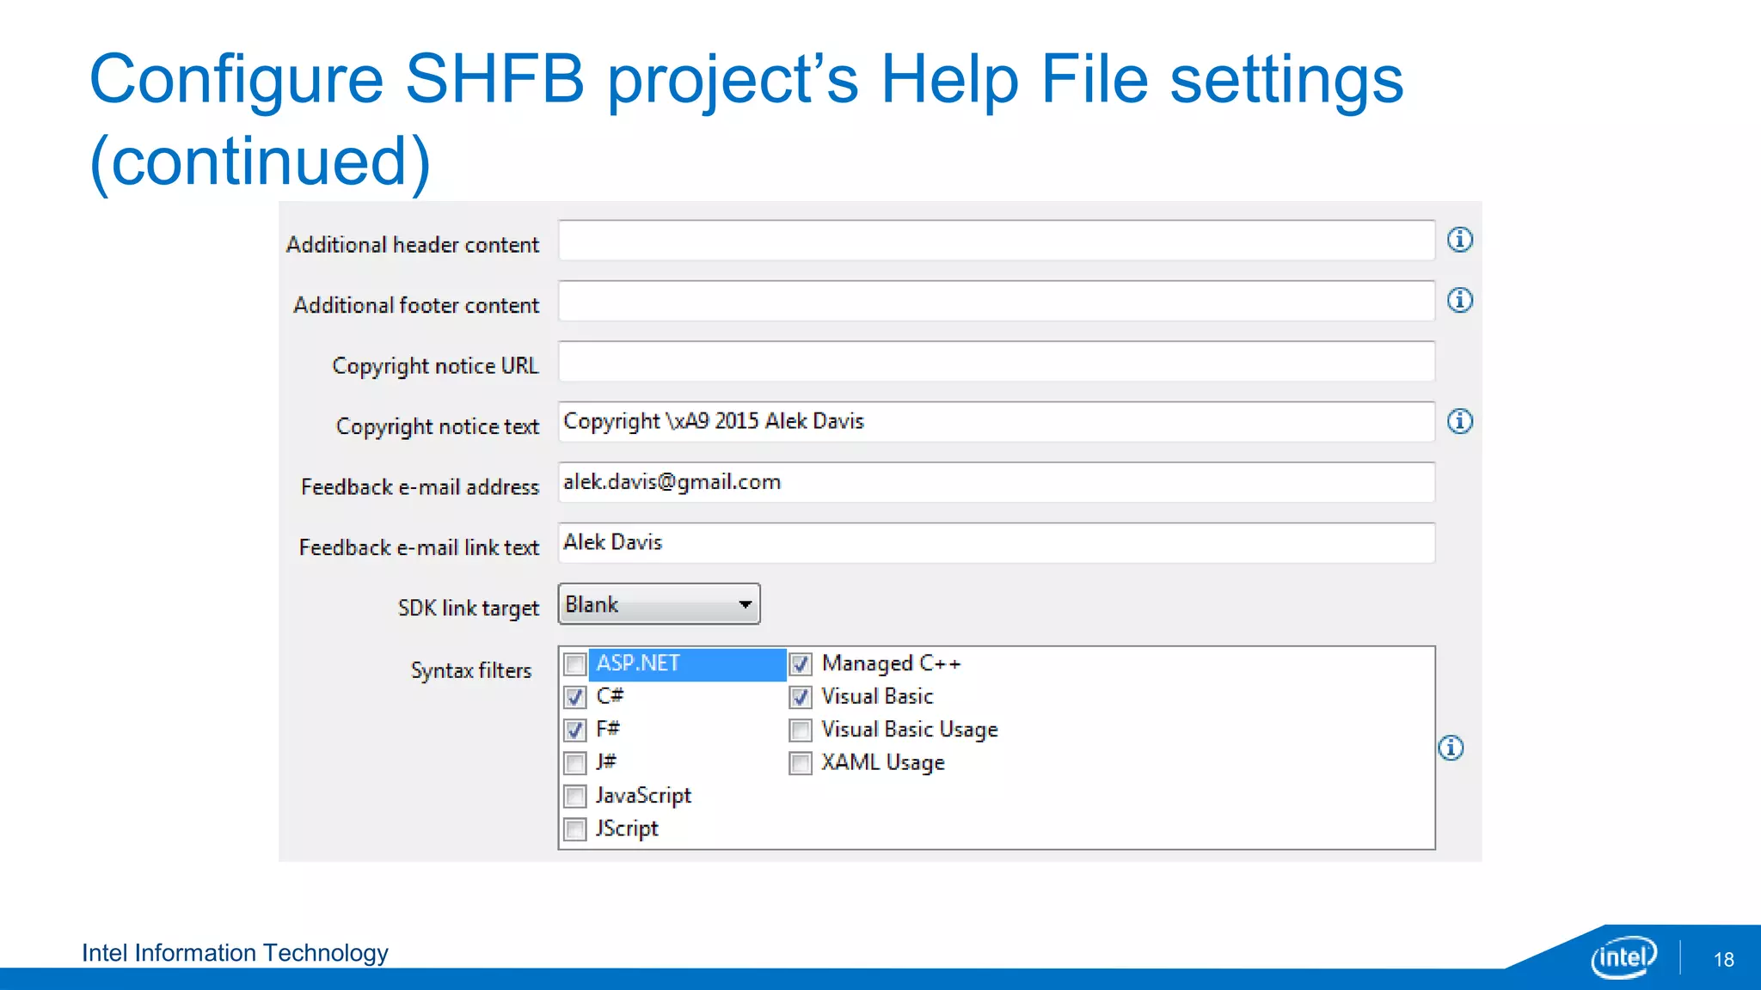Click the Additional header content field
The image size is (1761, 990).
[997, 241]
